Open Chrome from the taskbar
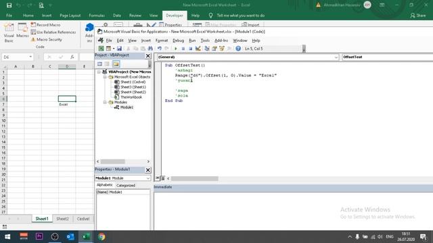The height and width of the screenshot is (243, 433). coord(101,237)
